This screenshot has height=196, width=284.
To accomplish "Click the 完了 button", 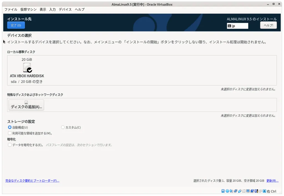I will [16, 25].
